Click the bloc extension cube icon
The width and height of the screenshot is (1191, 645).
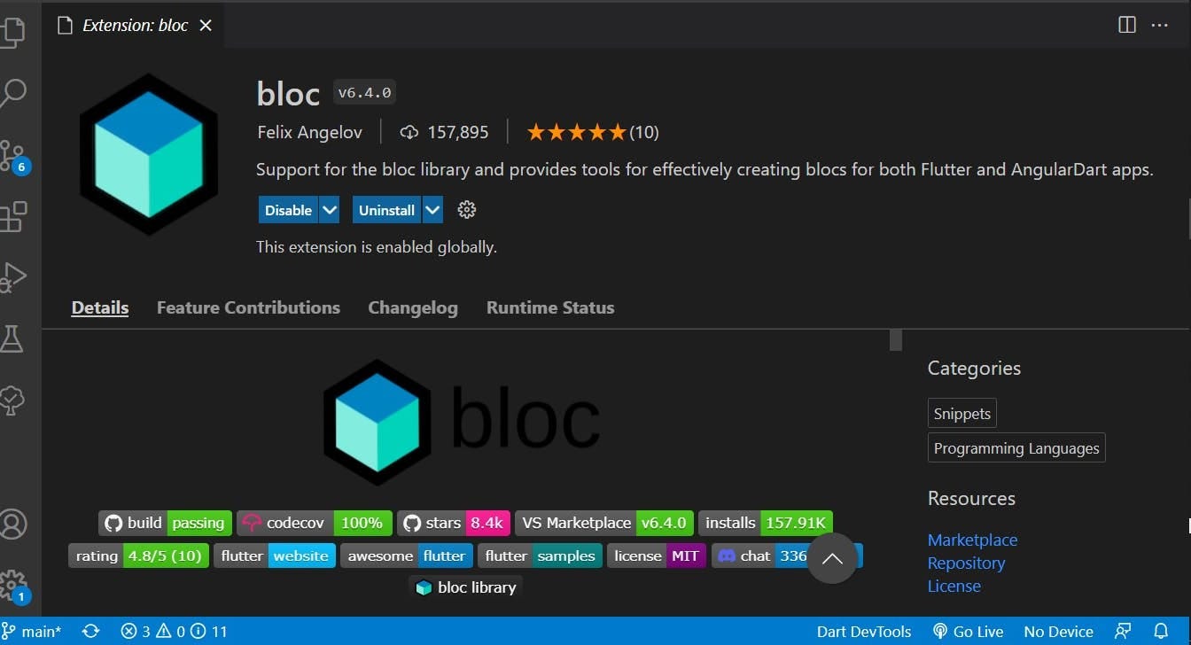(149, 154)
